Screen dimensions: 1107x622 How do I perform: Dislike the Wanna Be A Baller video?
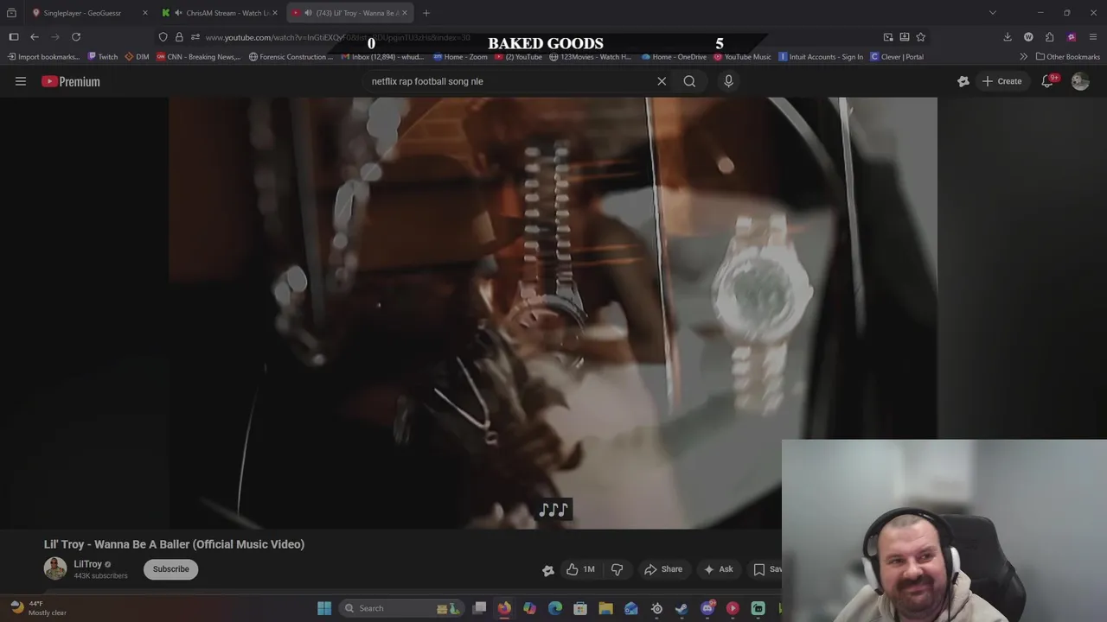click(617, 569)
